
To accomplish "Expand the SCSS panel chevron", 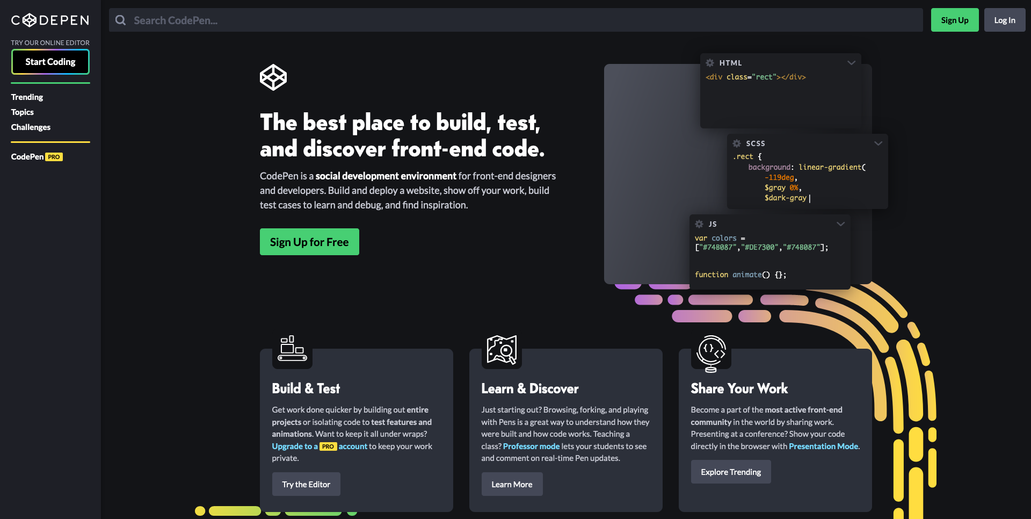I will point(878,143).
